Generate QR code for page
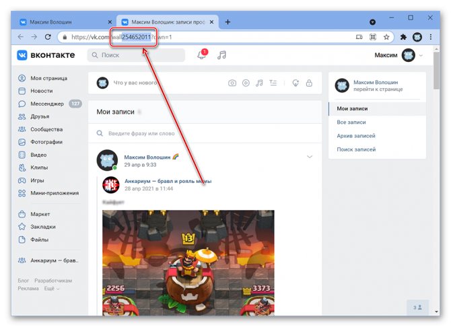The height and width of the screenshot is (327, 451). (x=373, y=37)
